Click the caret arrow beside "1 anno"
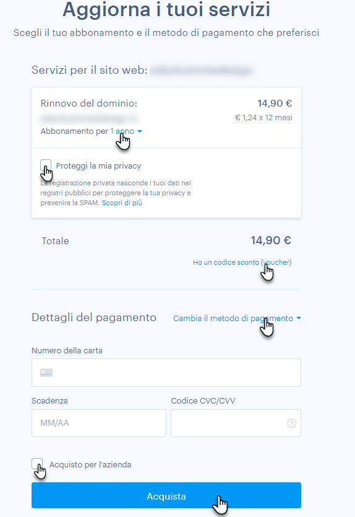Screen dimensions: 355x517 click(140, 131)
